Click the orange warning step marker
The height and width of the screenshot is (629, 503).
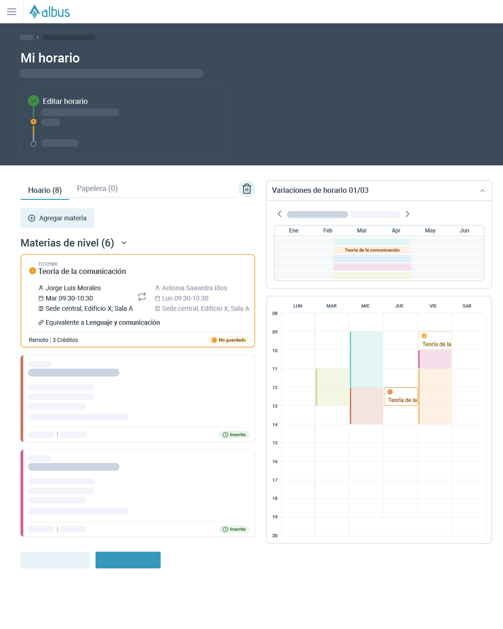34,122
